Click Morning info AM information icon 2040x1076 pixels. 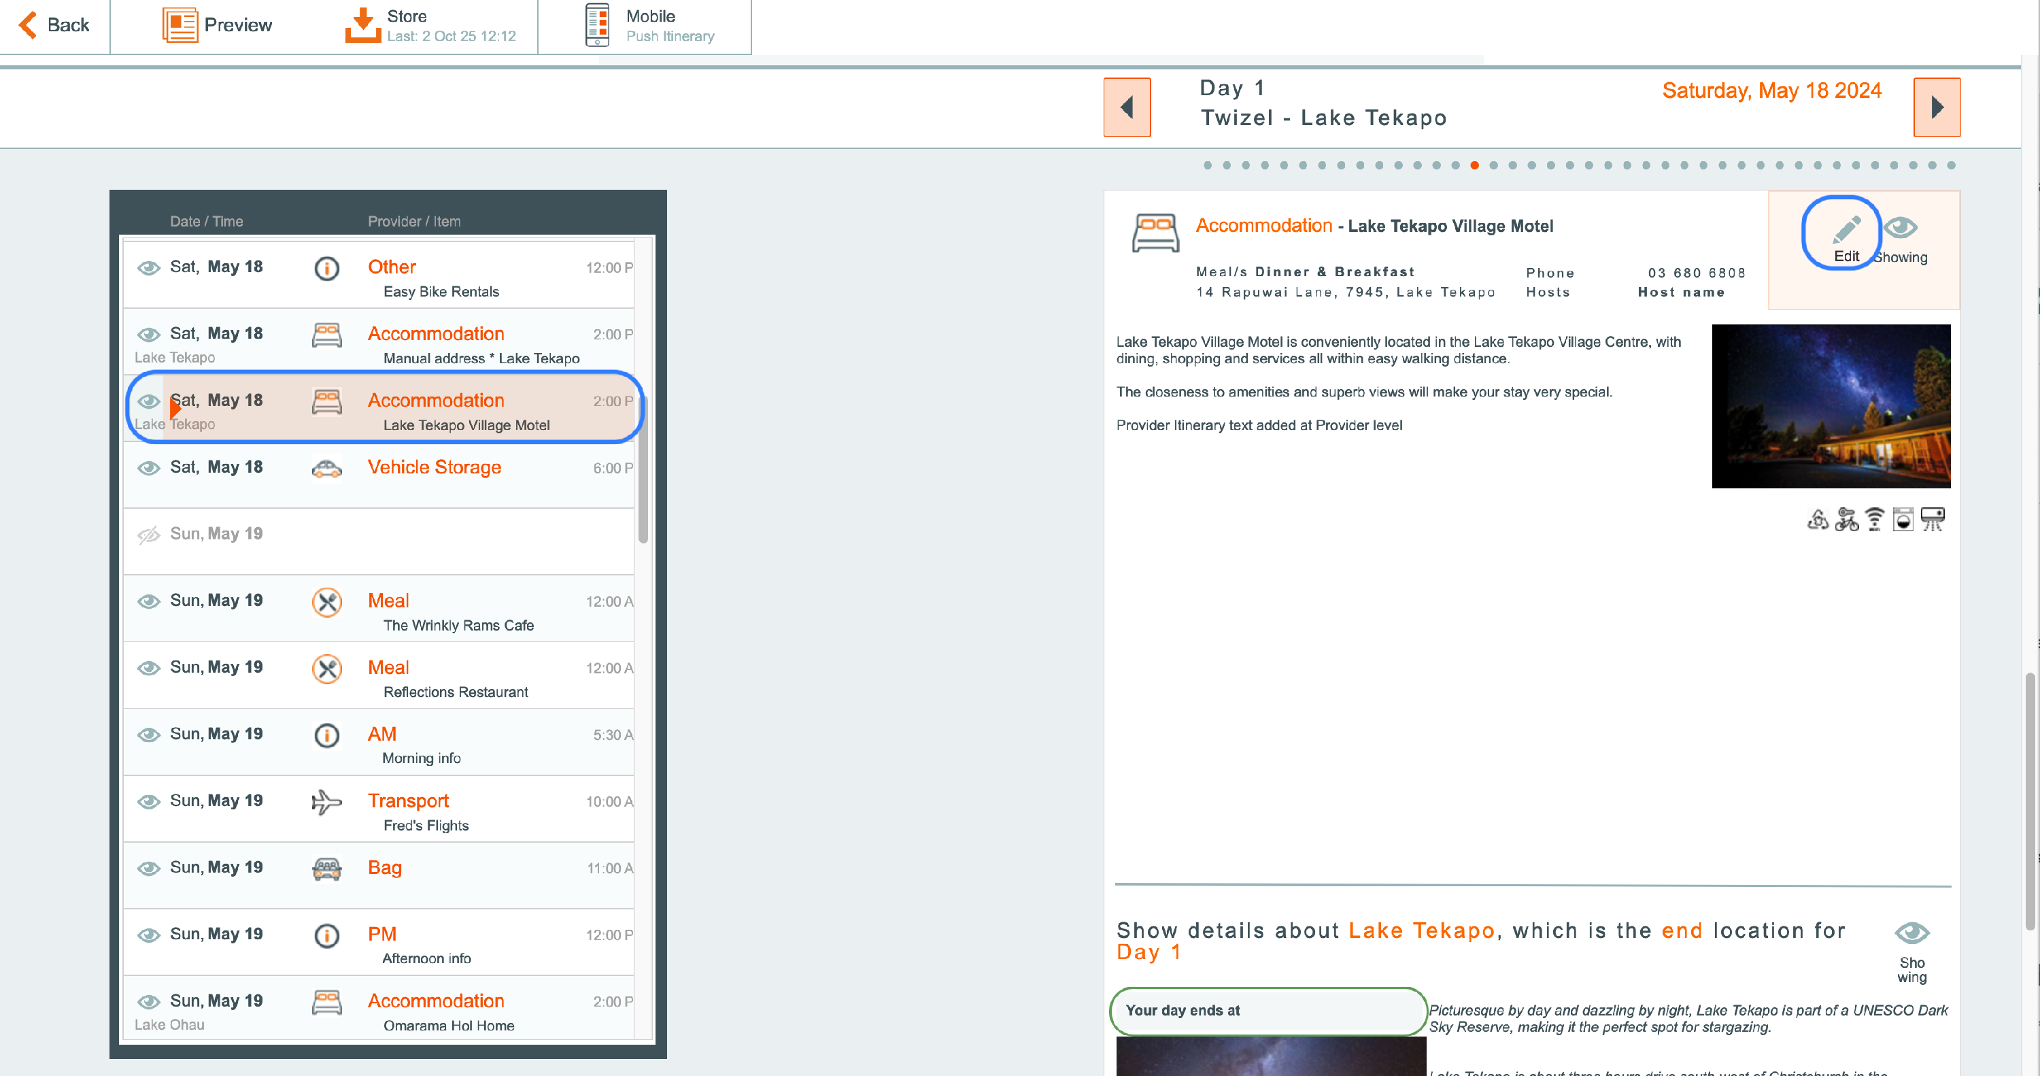[326, 735]
